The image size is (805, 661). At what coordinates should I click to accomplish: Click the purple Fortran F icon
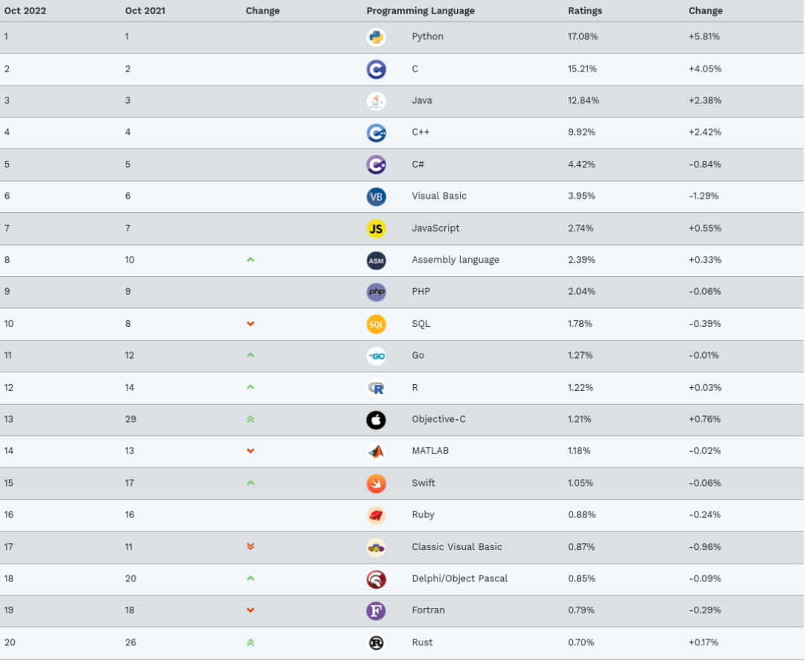[376, 610]
